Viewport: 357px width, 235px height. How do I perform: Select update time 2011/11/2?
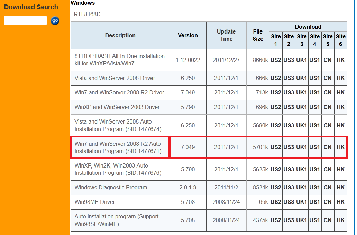226,187
